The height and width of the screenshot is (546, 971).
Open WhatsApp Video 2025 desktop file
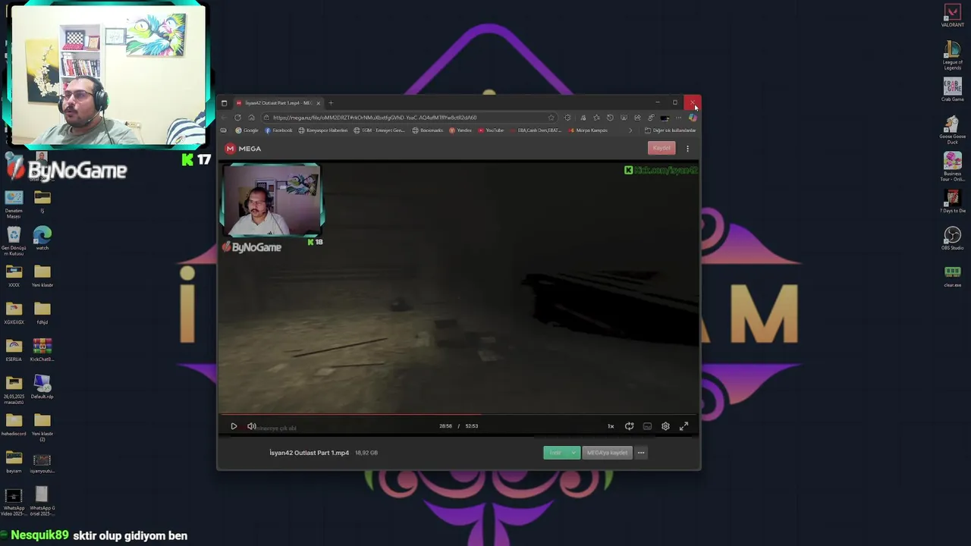(x=14, y=502)
